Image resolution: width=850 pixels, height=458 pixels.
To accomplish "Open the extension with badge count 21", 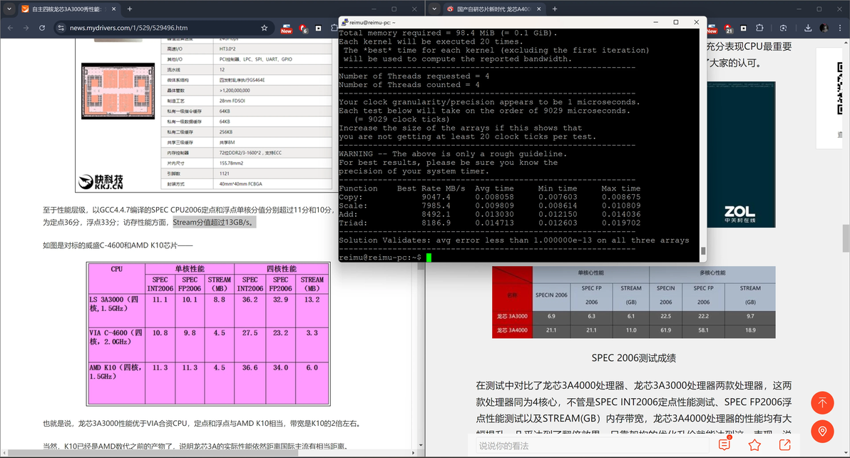I will pyautogui.click(x=728, y=29).
